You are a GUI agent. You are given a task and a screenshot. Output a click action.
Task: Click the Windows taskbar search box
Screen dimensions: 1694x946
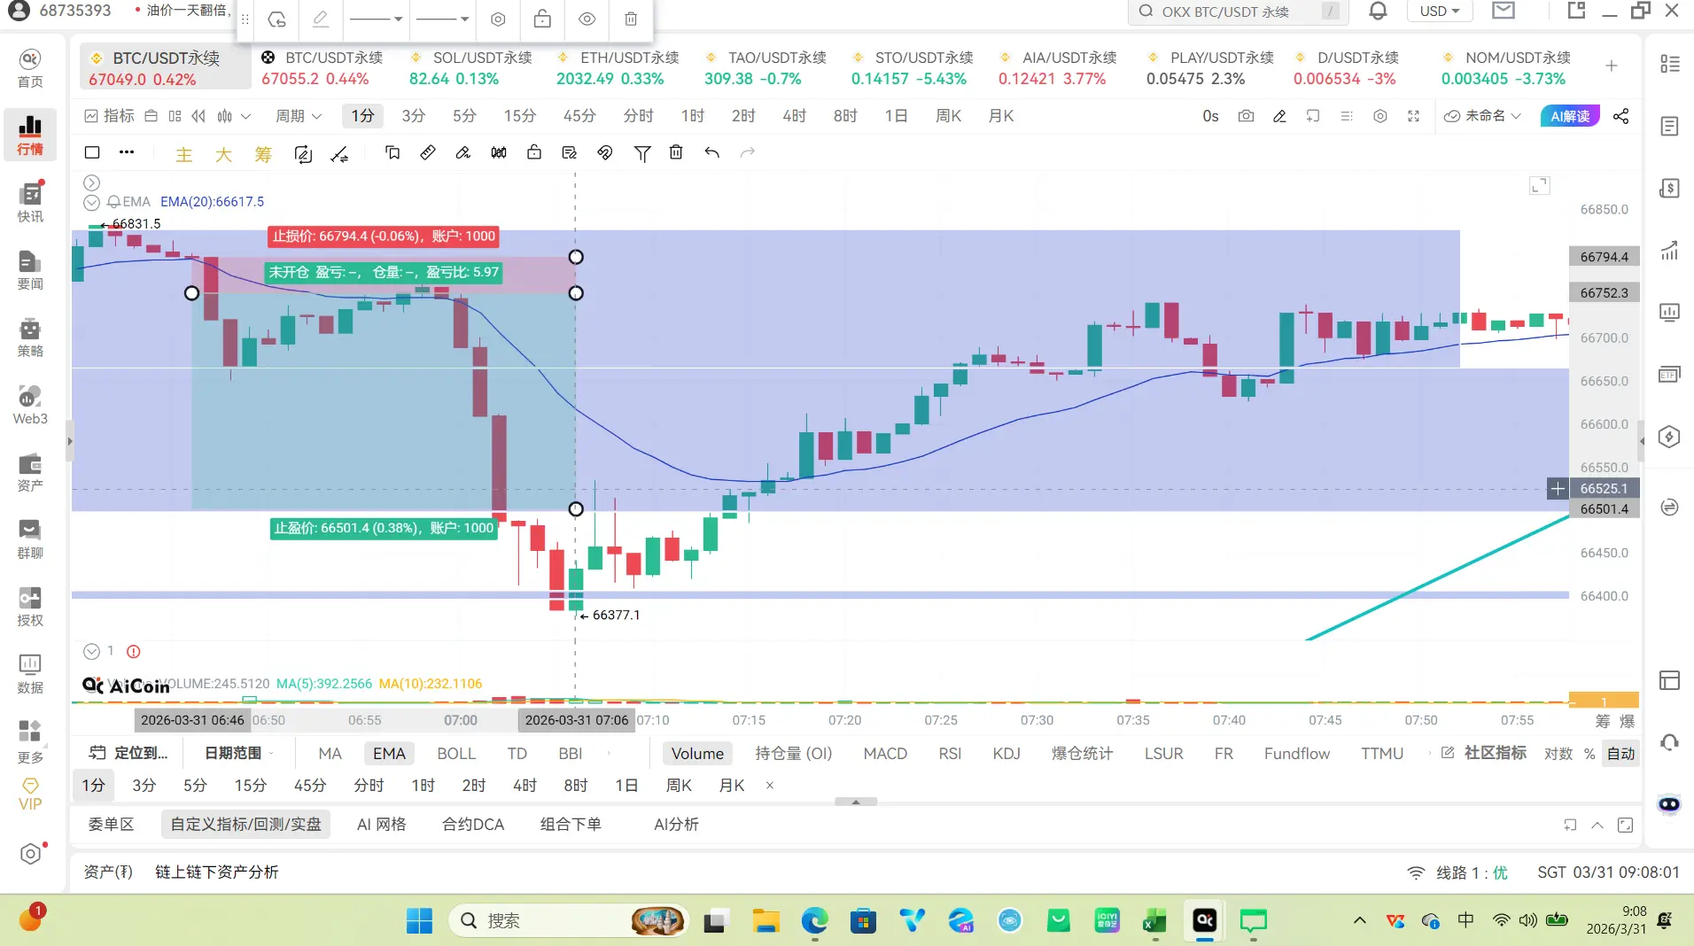[569, 921]
